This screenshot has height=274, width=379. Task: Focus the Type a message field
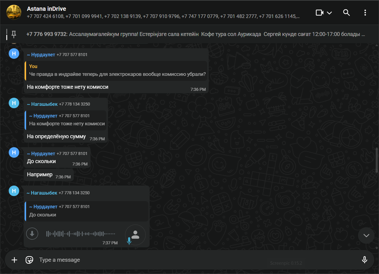point(195,260)
